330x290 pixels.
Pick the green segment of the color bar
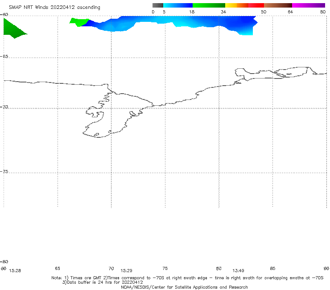[209, 5]
